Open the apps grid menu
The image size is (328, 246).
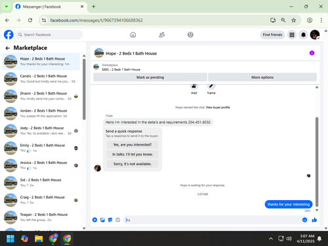click(292, 35)
